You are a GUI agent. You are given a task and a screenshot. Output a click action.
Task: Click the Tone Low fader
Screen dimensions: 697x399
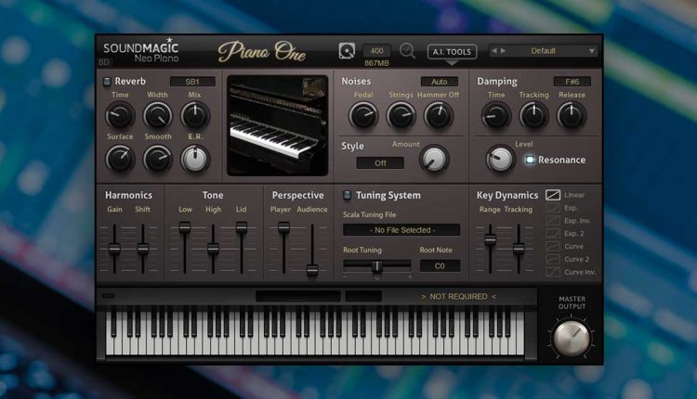pos(185,227)
